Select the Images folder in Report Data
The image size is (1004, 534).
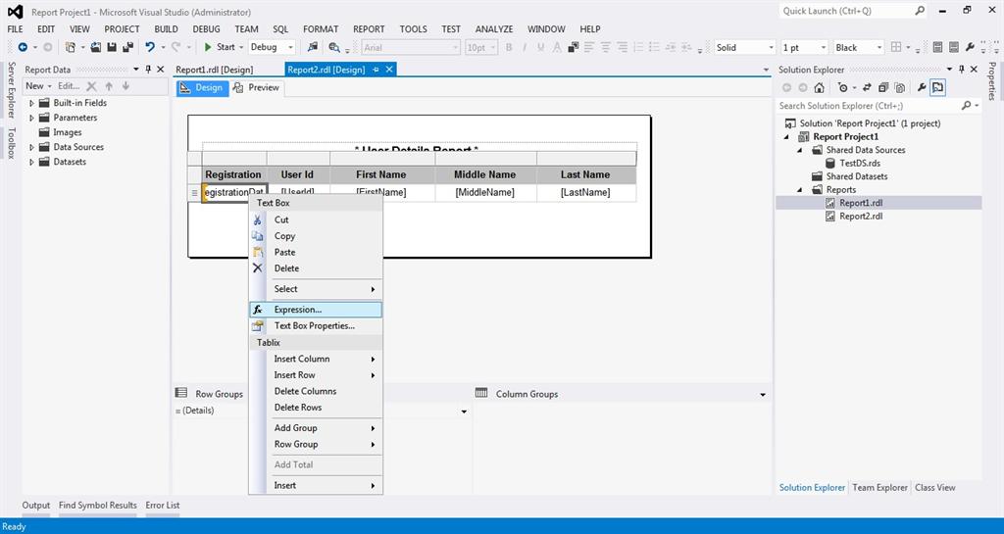[x=68, y=132]
